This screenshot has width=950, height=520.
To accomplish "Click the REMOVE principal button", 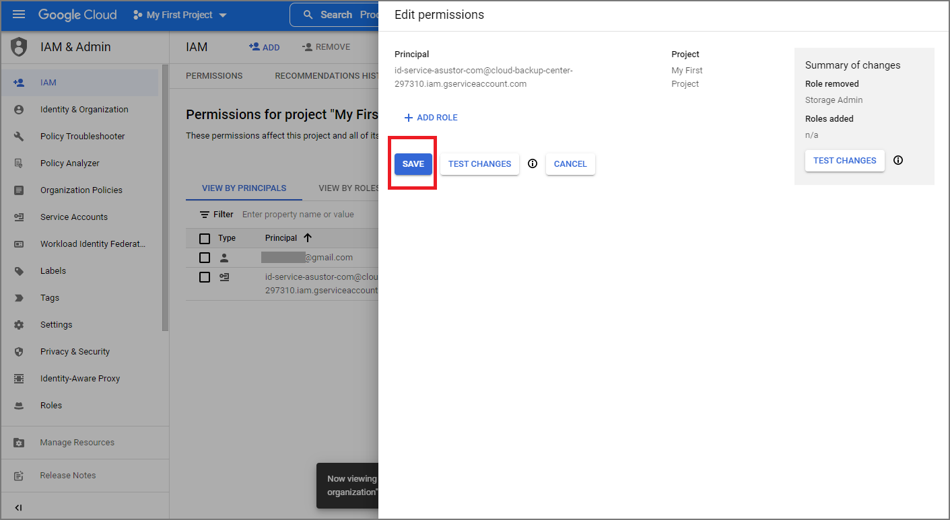I will coord(327,47).
